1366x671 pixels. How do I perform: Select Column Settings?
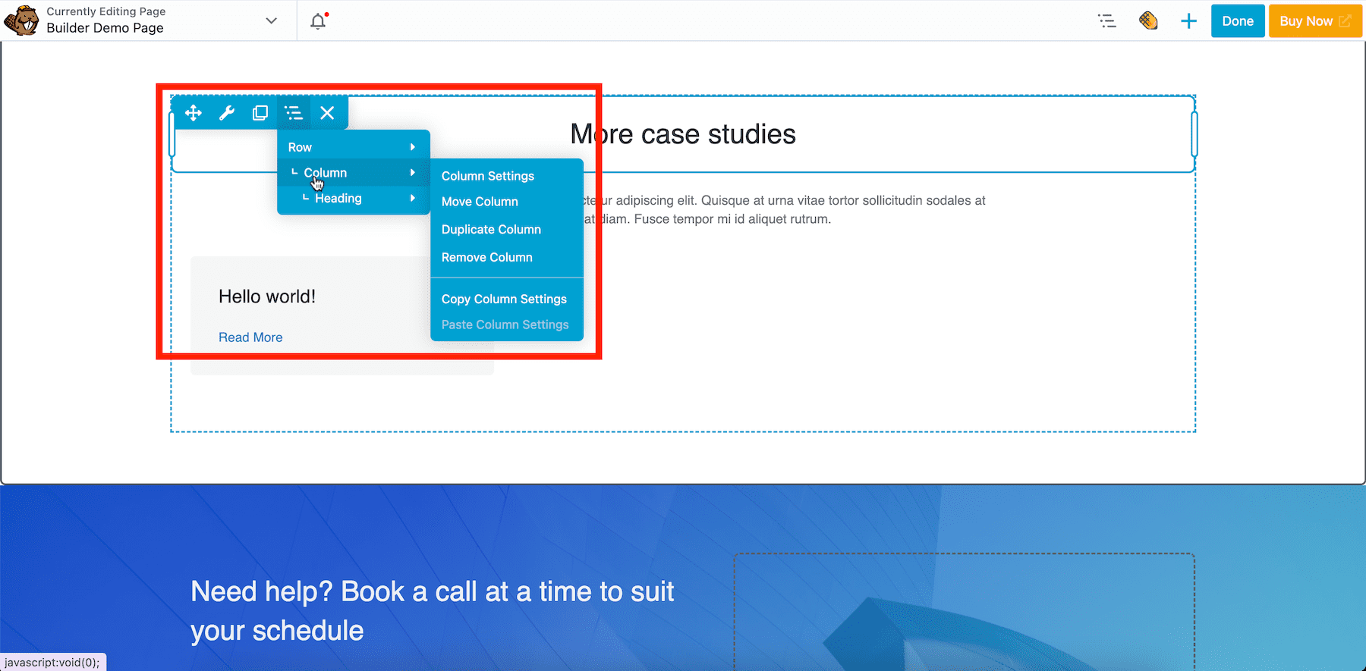point(488,176)
